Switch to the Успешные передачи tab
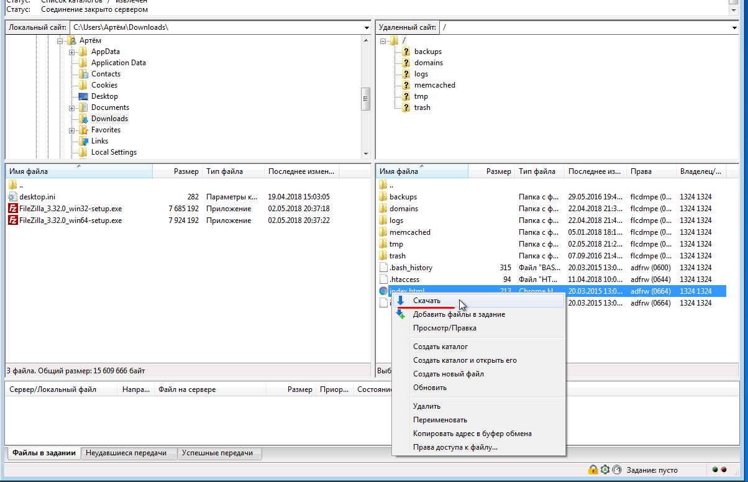 point(219,453)
